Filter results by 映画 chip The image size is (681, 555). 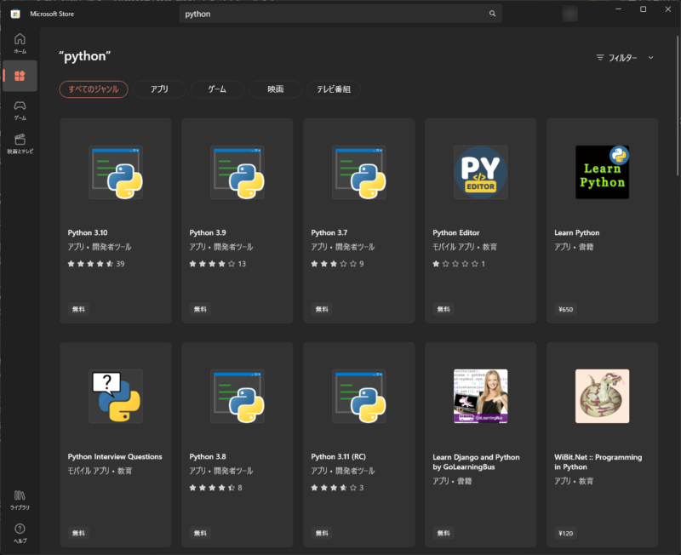point(275,89)
